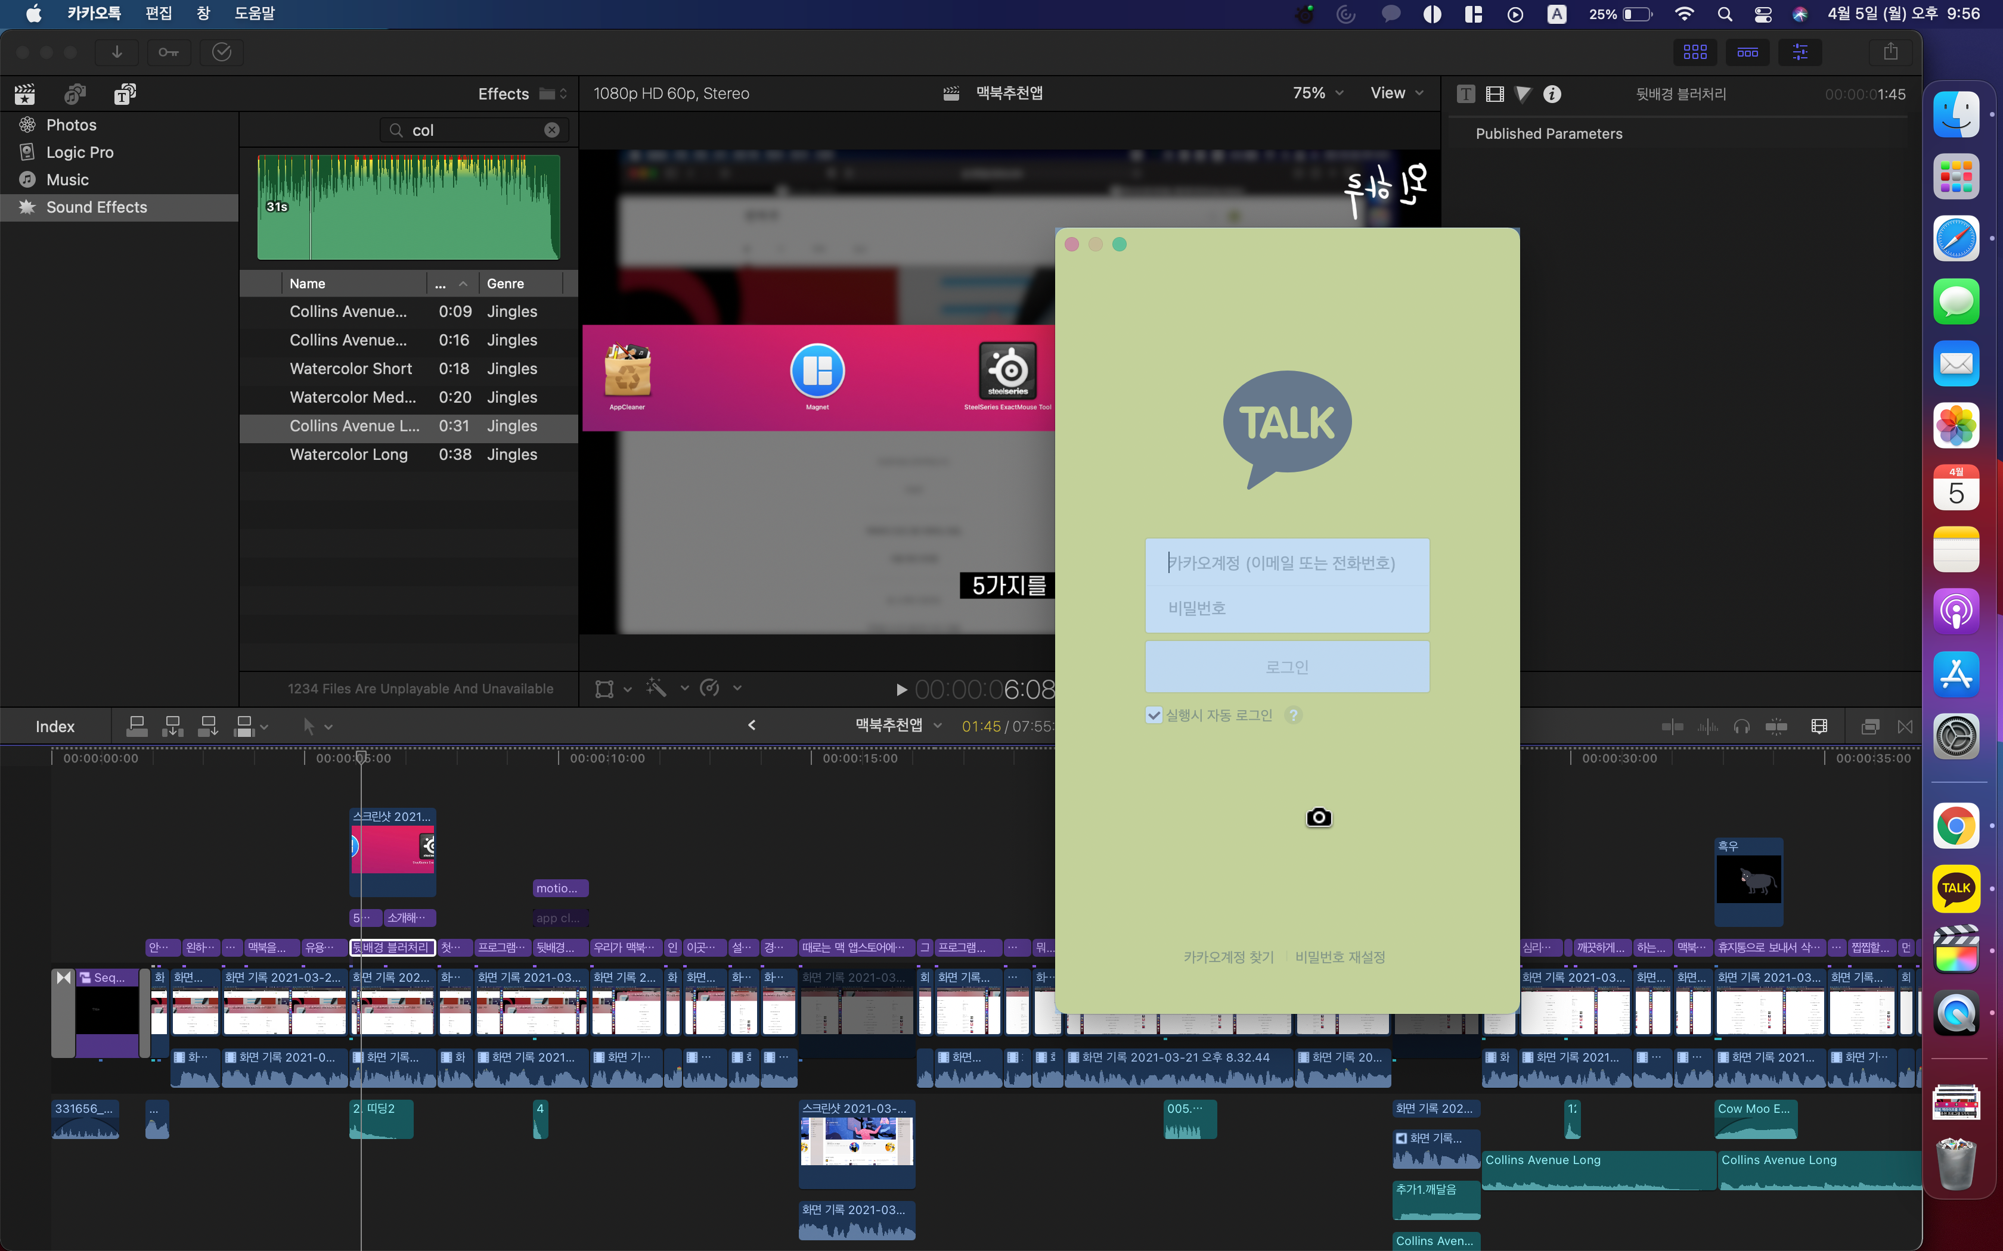The height and width of the screenshot is (1251, 2003).
Task: Toggle snapping in timeline toolbar
Action: click(1776, 726)
